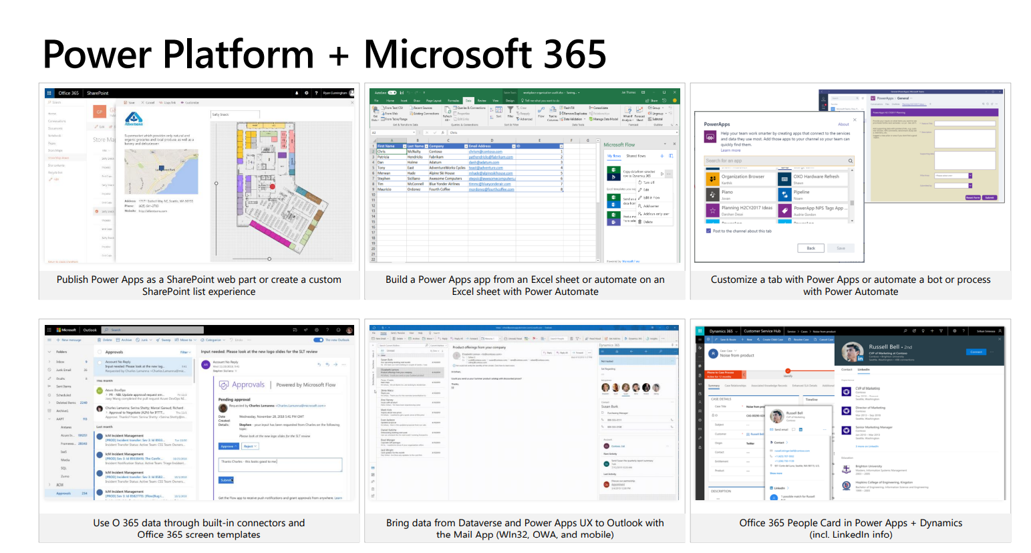Screen dimensions: 1031x553
Task: Expand the ID column filter dropdown
Action: pos(560,146)
